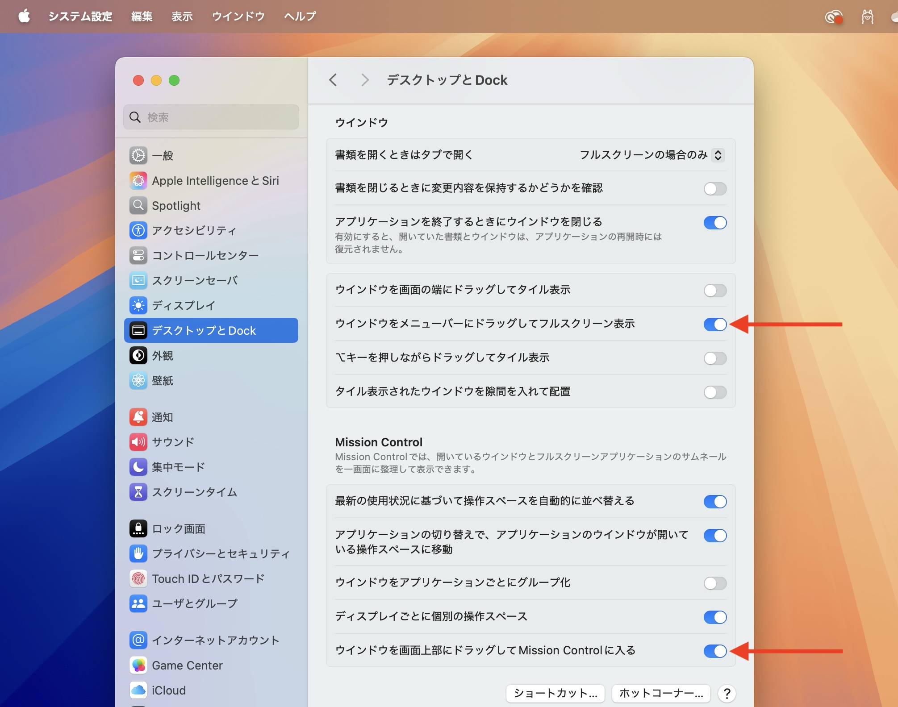Toggle ディスプレイごとに個別の操作スペース
Screen dimensions: 898x707
(x=715, y=617)
